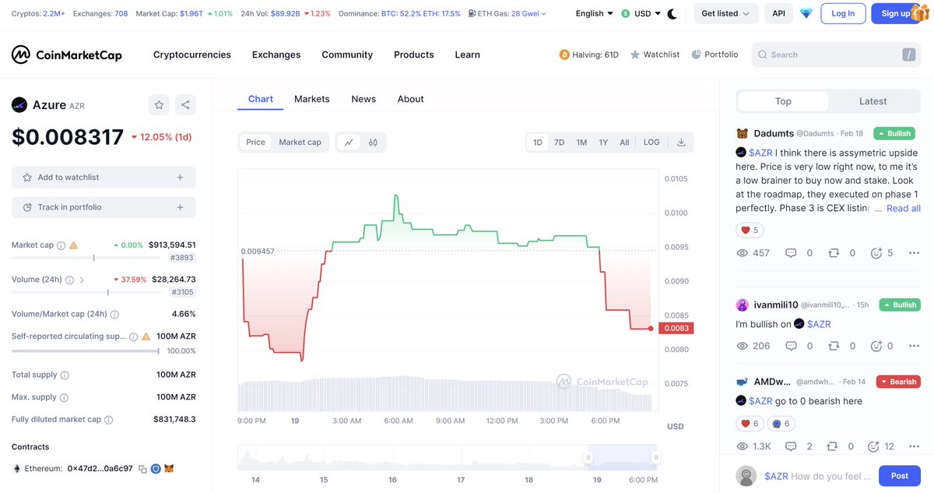Click Log In button
Screen dimensions: 934x493
point(843,13)
